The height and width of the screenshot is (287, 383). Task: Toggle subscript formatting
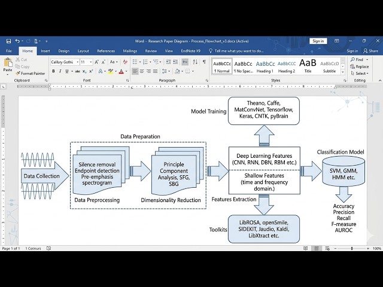(x=84, y=71)
